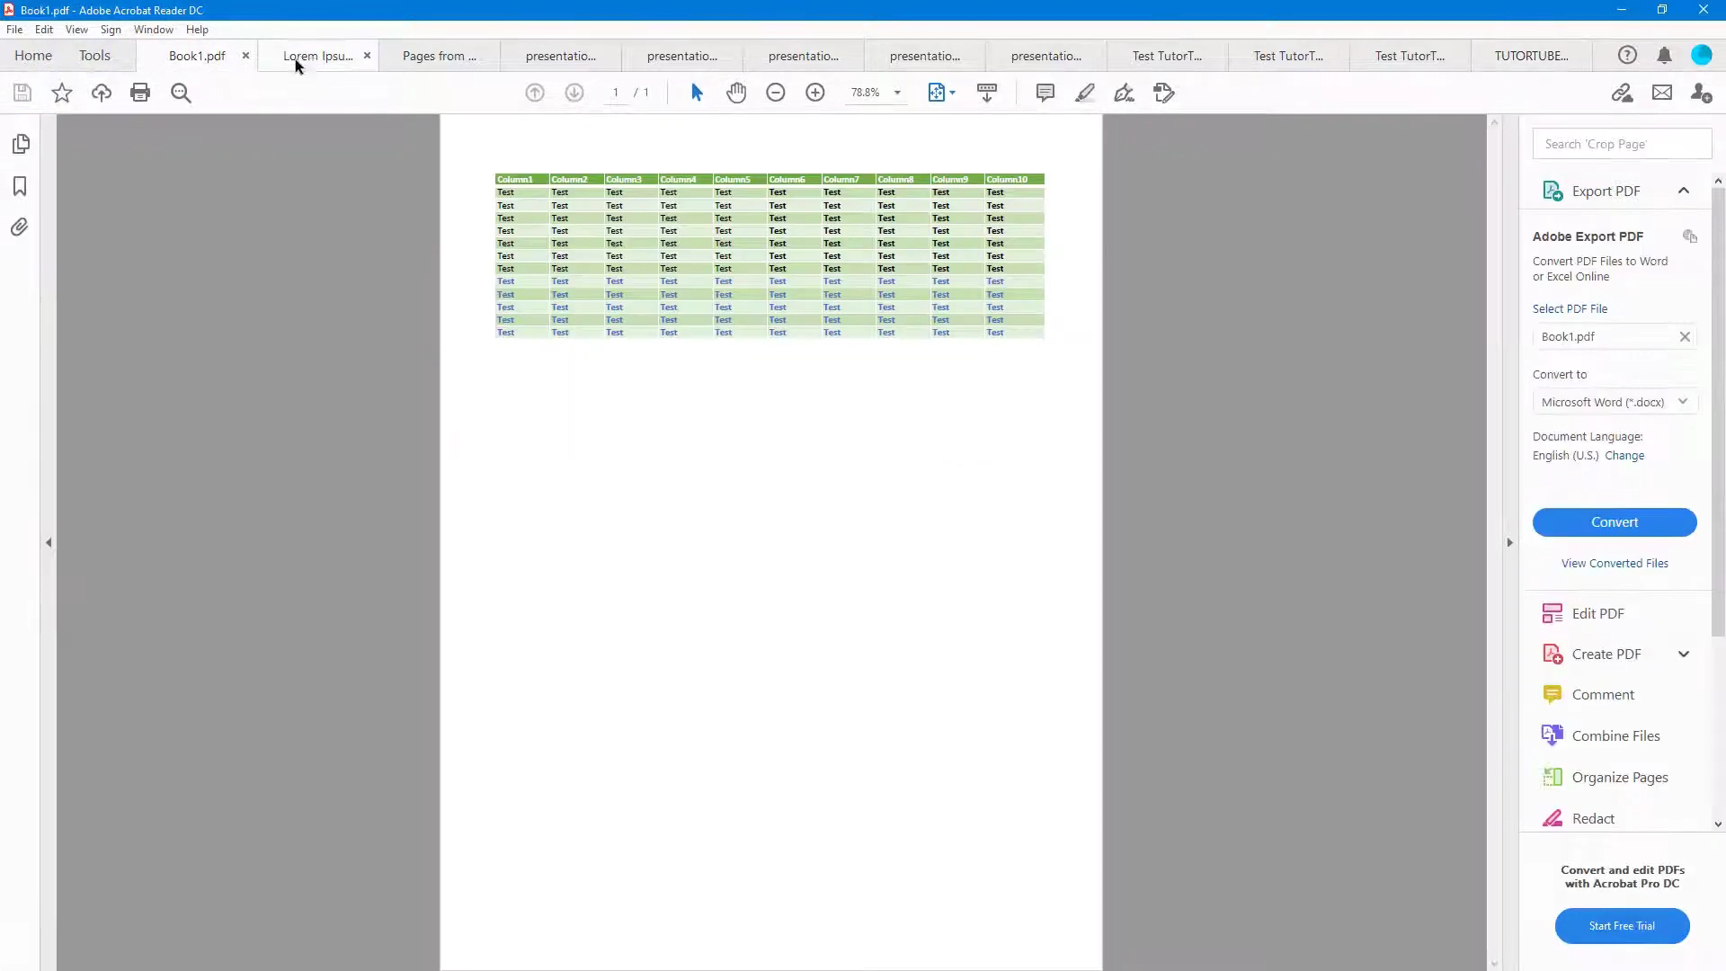Click the Convert button

(1615, 522)
